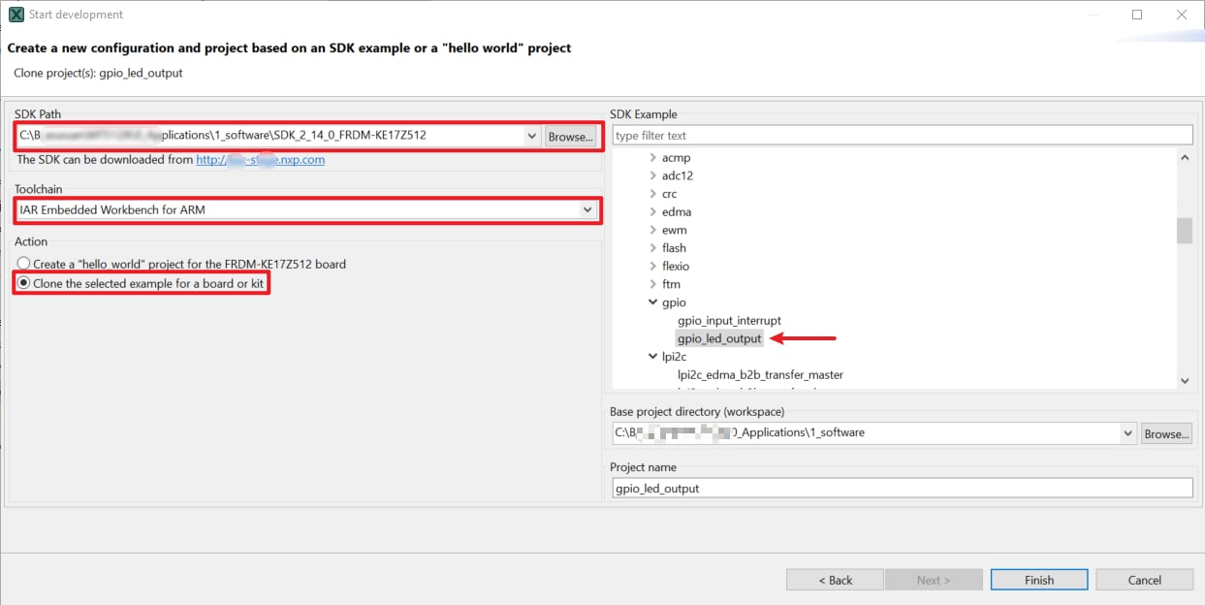
Task: Open the NXP SDK download link
Action: coord(260,160)
